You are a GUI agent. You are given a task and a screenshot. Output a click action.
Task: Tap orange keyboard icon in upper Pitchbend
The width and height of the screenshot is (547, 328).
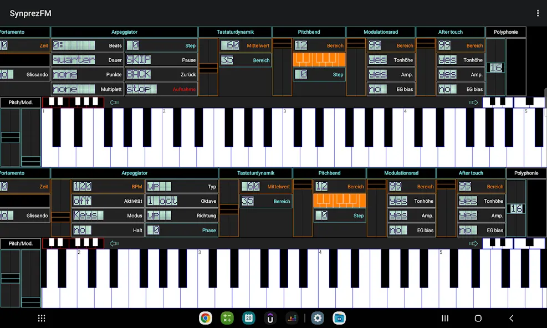point(319,60)
